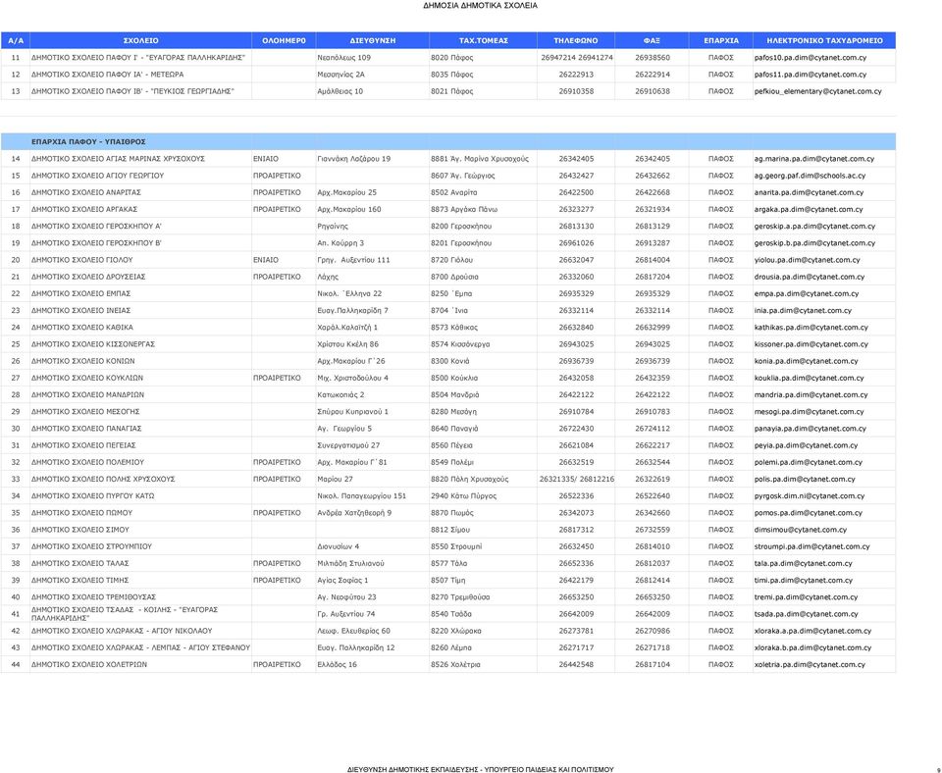942x773 pixels.
Task: Click email xoletria.pa.dim@cytanet.com.cy
Action: pyautogui.click(x=810, y=664)
